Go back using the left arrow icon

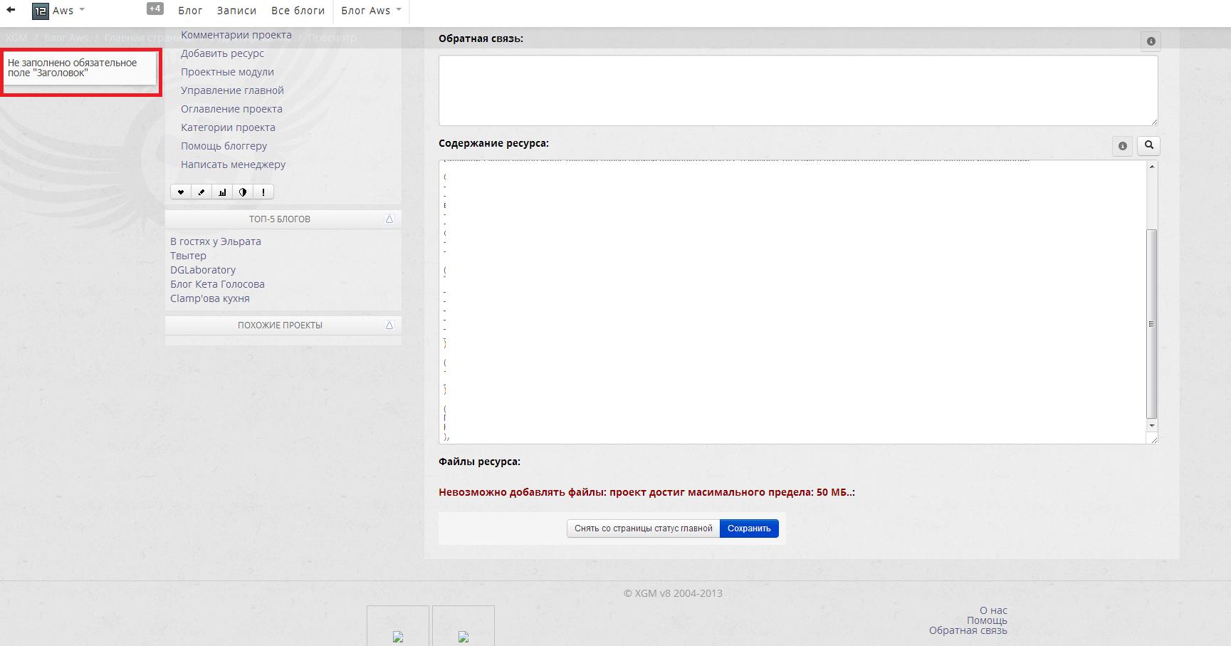[x=11, y=10]
